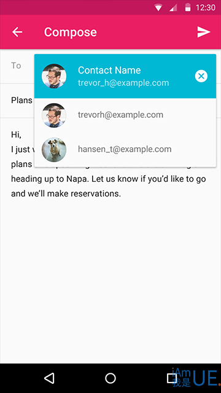Tap the Contact Name header text
The image size is (221, 393).
(x=109, y=70)
